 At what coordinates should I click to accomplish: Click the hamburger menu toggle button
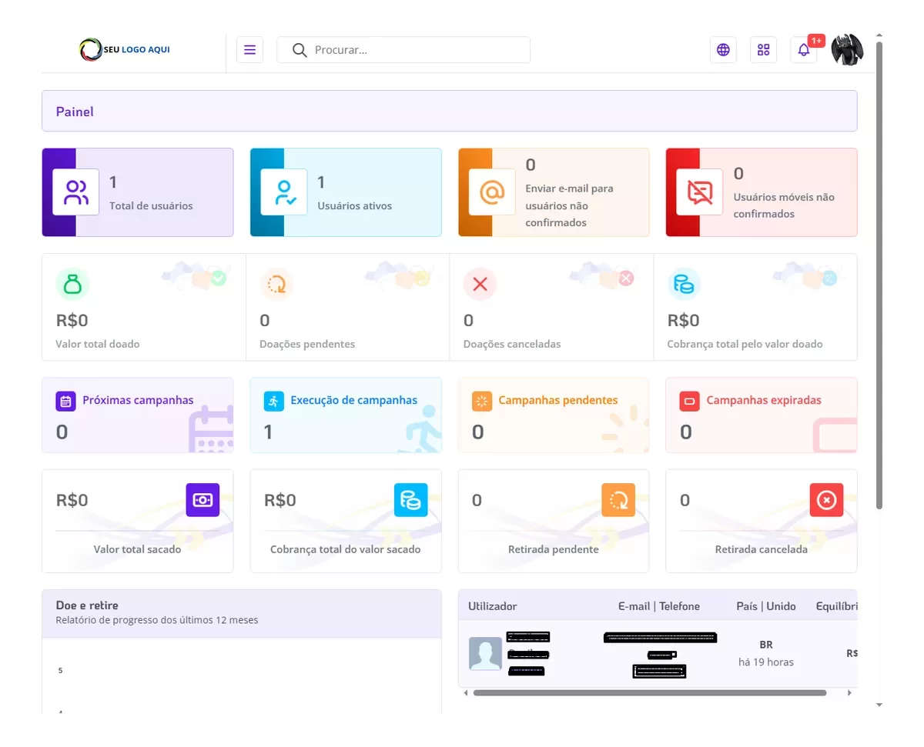[249, 50]
